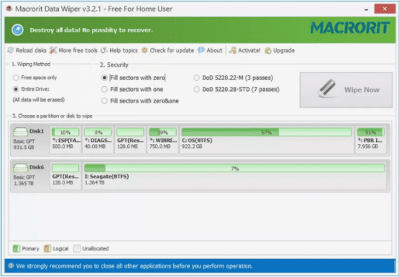Select ESP 500.0 MB partition usage bar
This screenshot has height=277, width=399.
65,132
